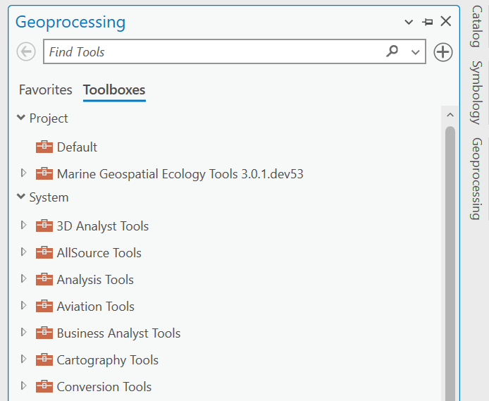489x401 pixels.
Task: Open the Symbology side tab
Action: tap(476, 92)
